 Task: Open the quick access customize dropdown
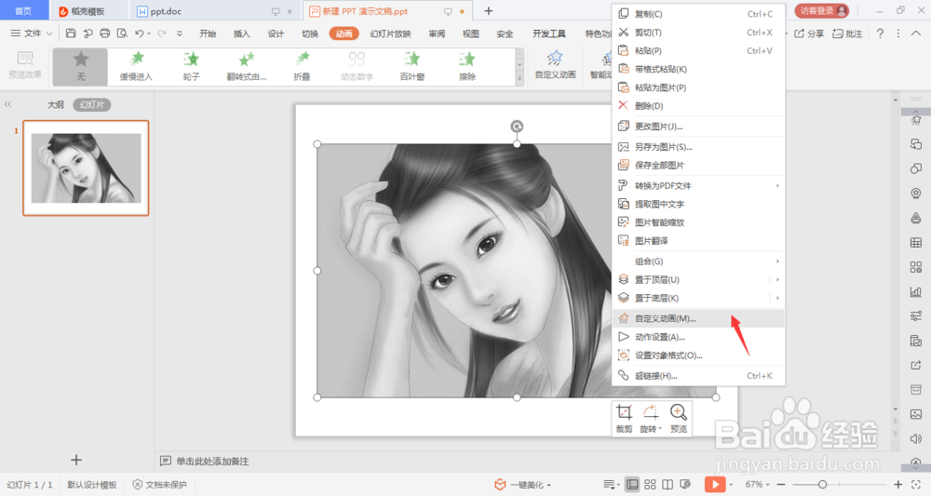[x=180, y=34]
